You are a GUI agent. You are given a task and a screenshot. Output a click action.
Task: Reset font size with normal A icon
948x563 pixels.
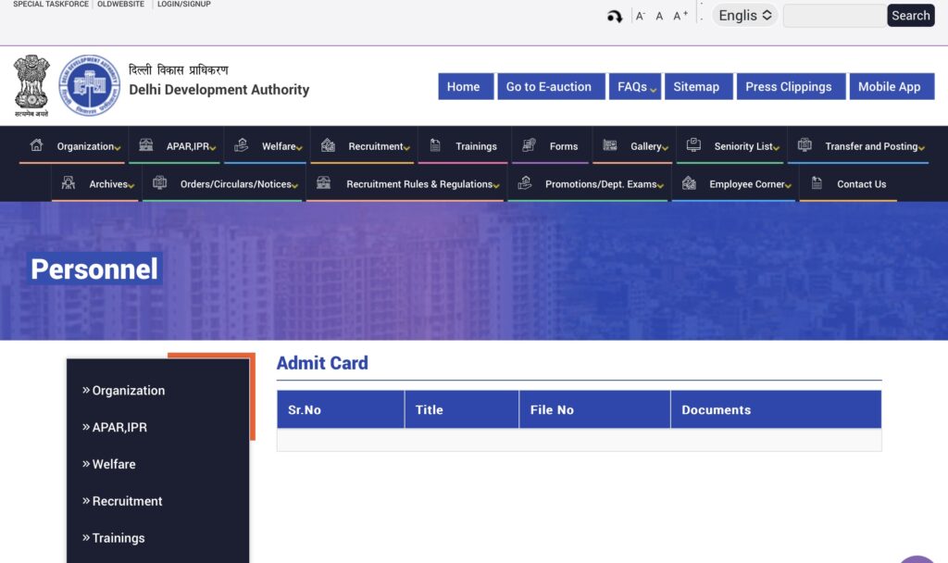(659, 17)
